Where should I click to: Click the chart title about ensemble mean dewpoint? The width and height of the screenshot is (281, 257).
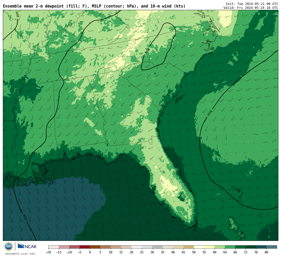(x=94, y=6)
